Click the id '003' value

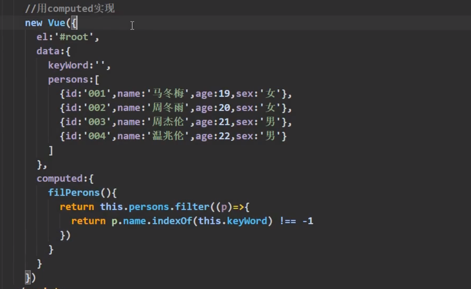click(x=97, y=122)
